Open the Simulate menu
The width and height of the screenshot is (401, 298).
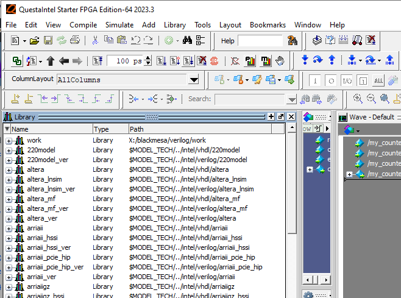[119, 25]
